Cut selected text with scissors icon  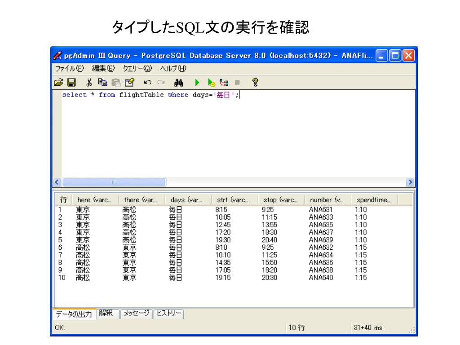point(89,83)
